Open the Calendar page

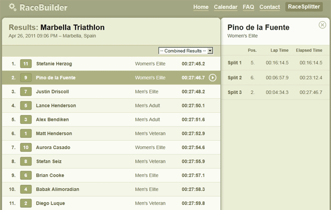click(226, 7)
